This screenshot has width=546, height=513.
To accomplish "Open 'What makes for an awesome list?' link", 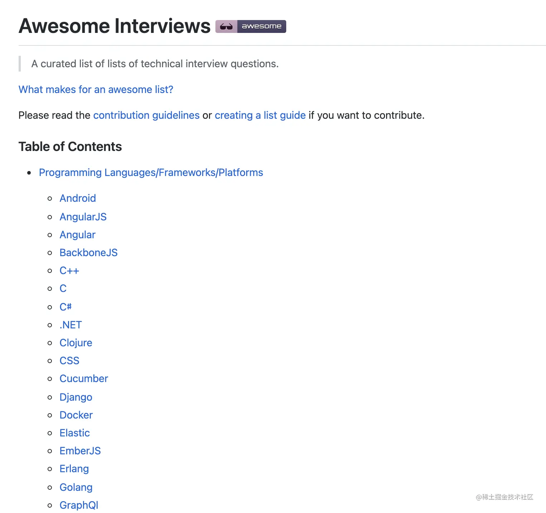I will (x=96, y=89).
